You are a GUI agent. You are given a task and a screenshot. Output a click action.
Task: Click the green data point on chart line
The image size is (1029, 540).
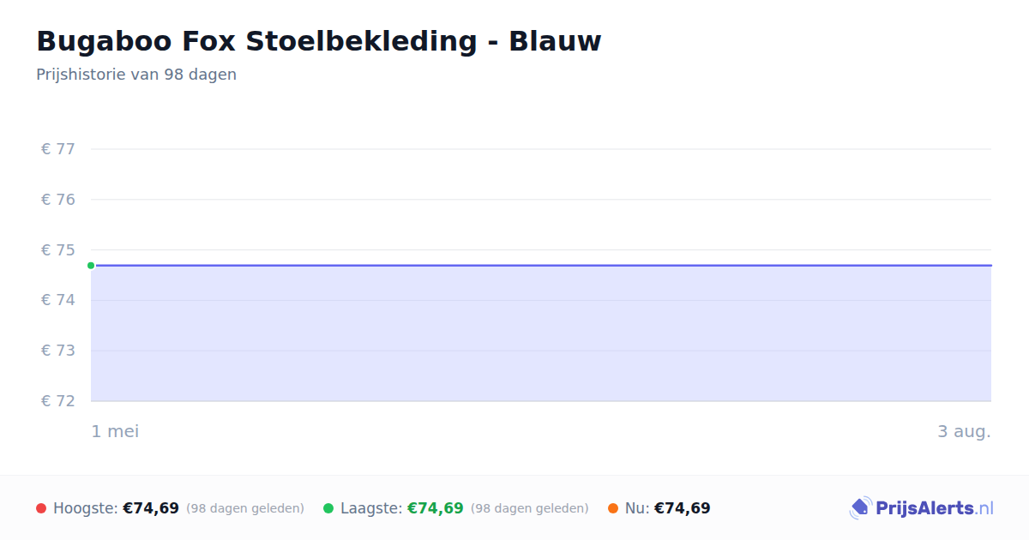(x=91, y=266)
